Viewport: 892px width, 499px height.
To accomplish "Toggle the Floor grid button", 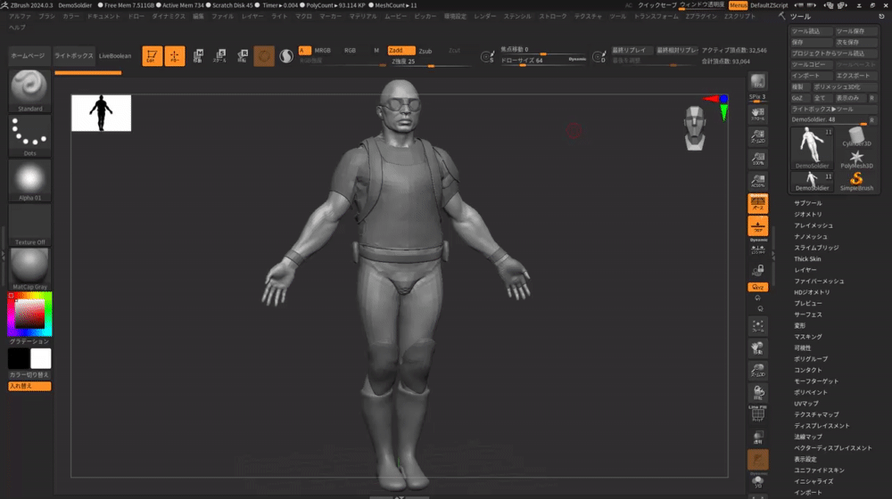I will (x=757, y=225).
